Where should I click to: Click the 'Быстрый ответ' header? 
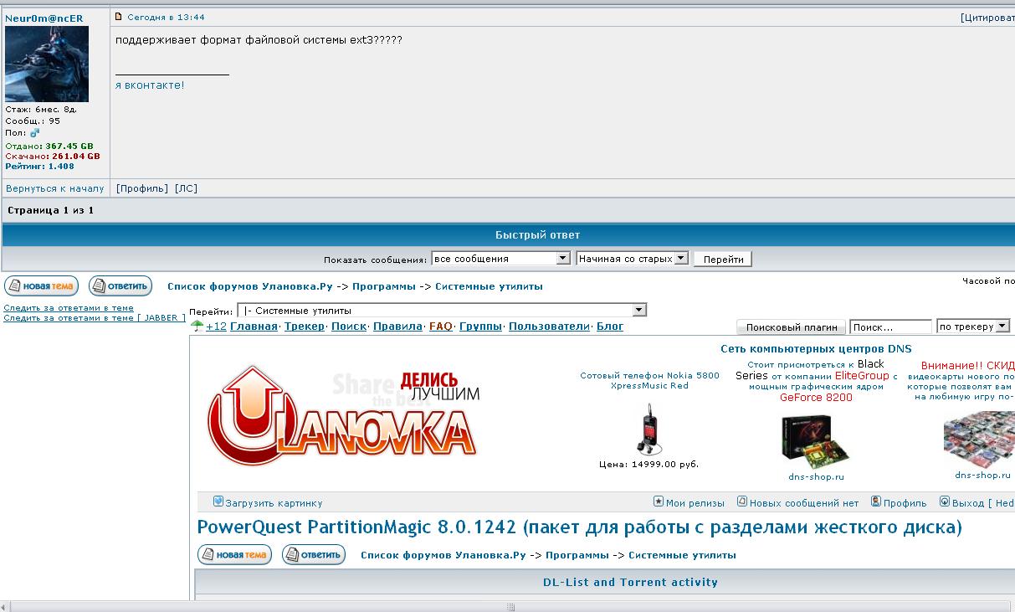coord(537,235)
